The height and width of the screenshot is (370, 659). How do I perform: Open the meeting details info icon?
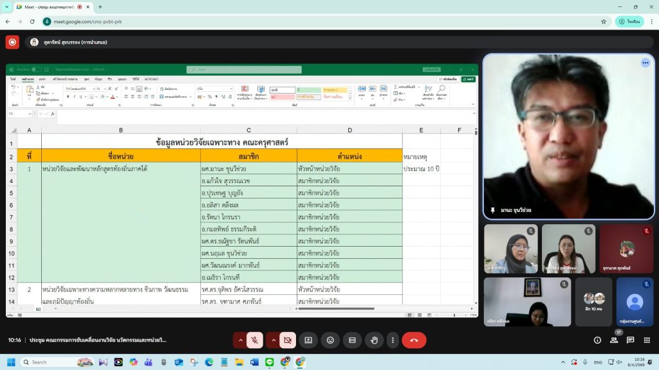coord(597,340)
